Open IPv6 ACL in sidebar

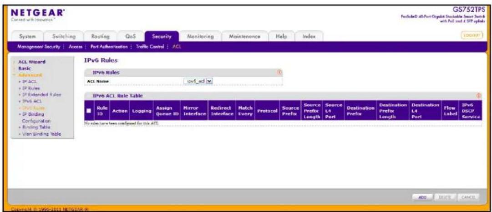[32, 101]
